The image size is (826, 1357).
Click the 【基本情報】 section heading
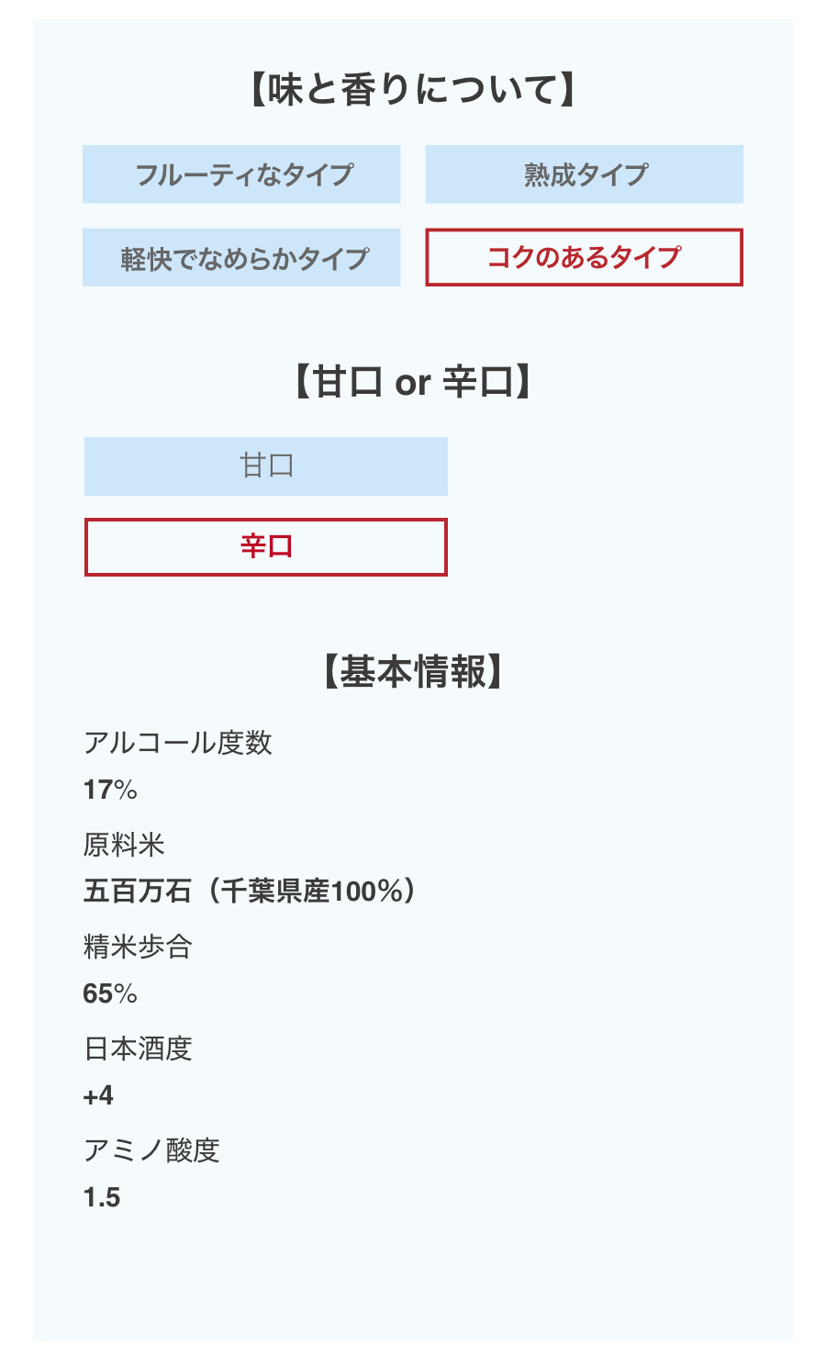[x=413, y=672]
